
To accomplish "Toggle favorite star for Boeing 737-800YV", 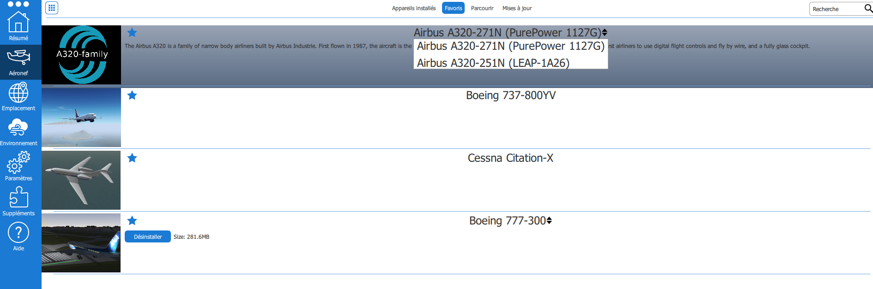I will click(x=132, y=95).
